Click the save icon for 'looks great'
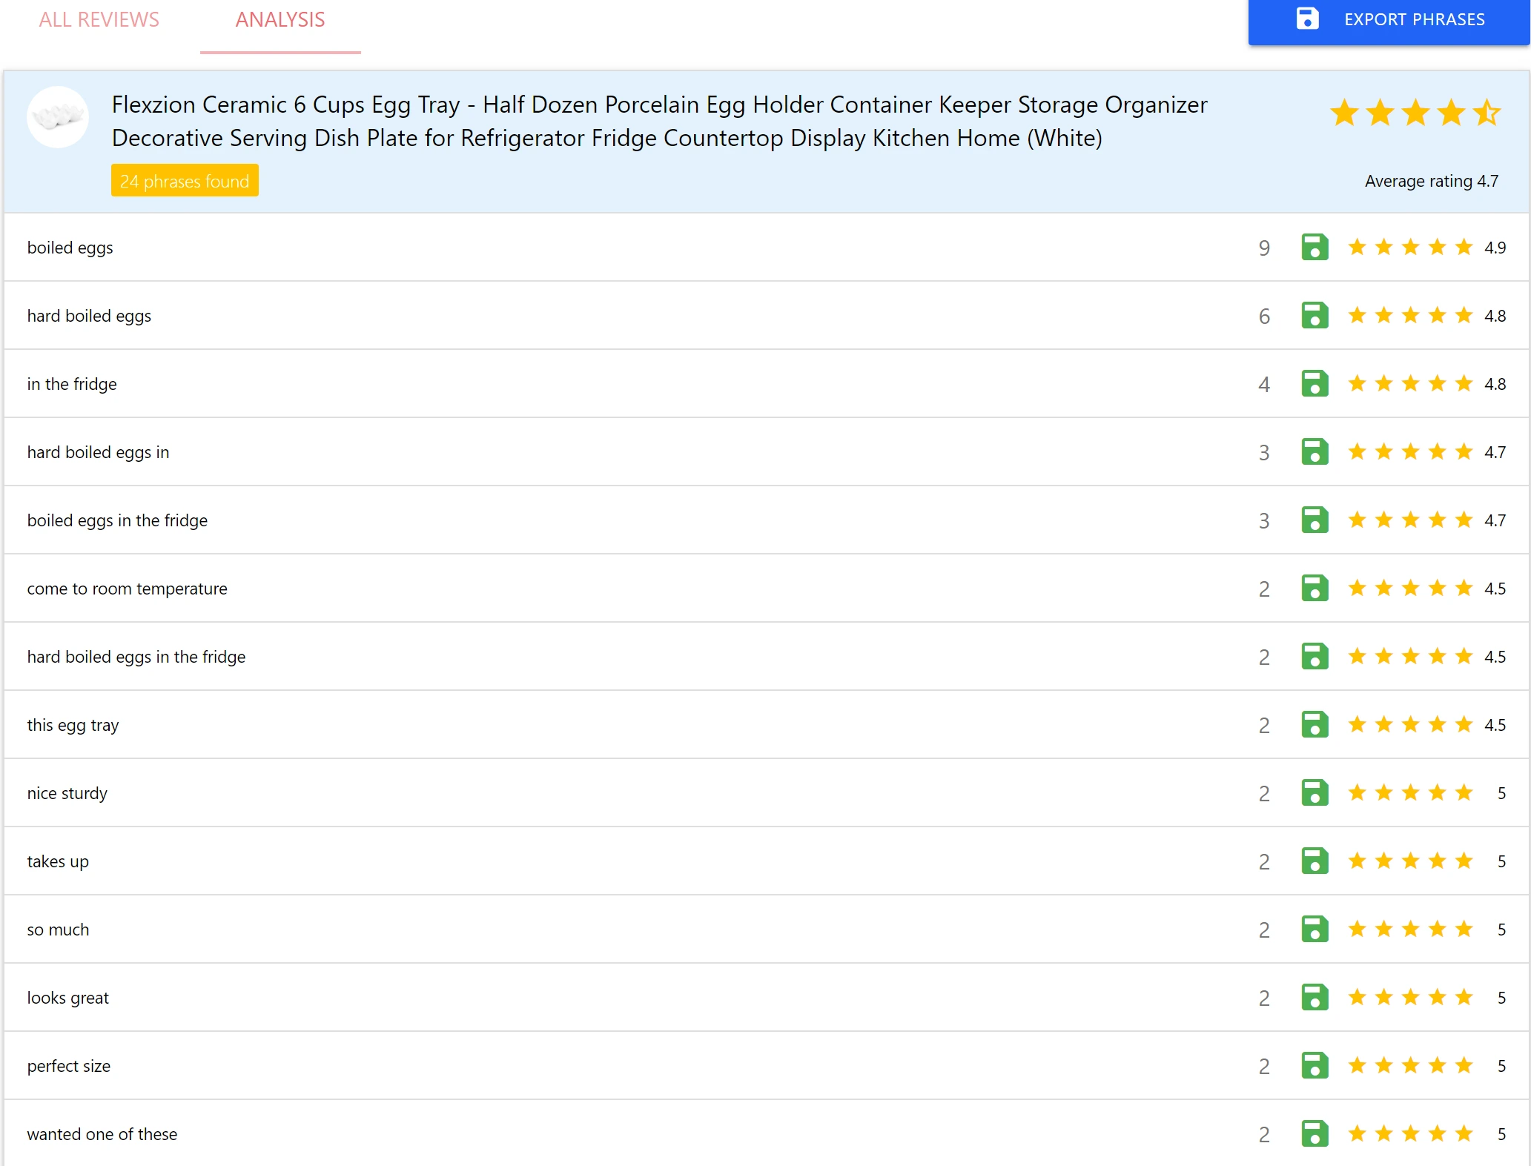The image size is (1531, 1166). tap(1314, 998)
